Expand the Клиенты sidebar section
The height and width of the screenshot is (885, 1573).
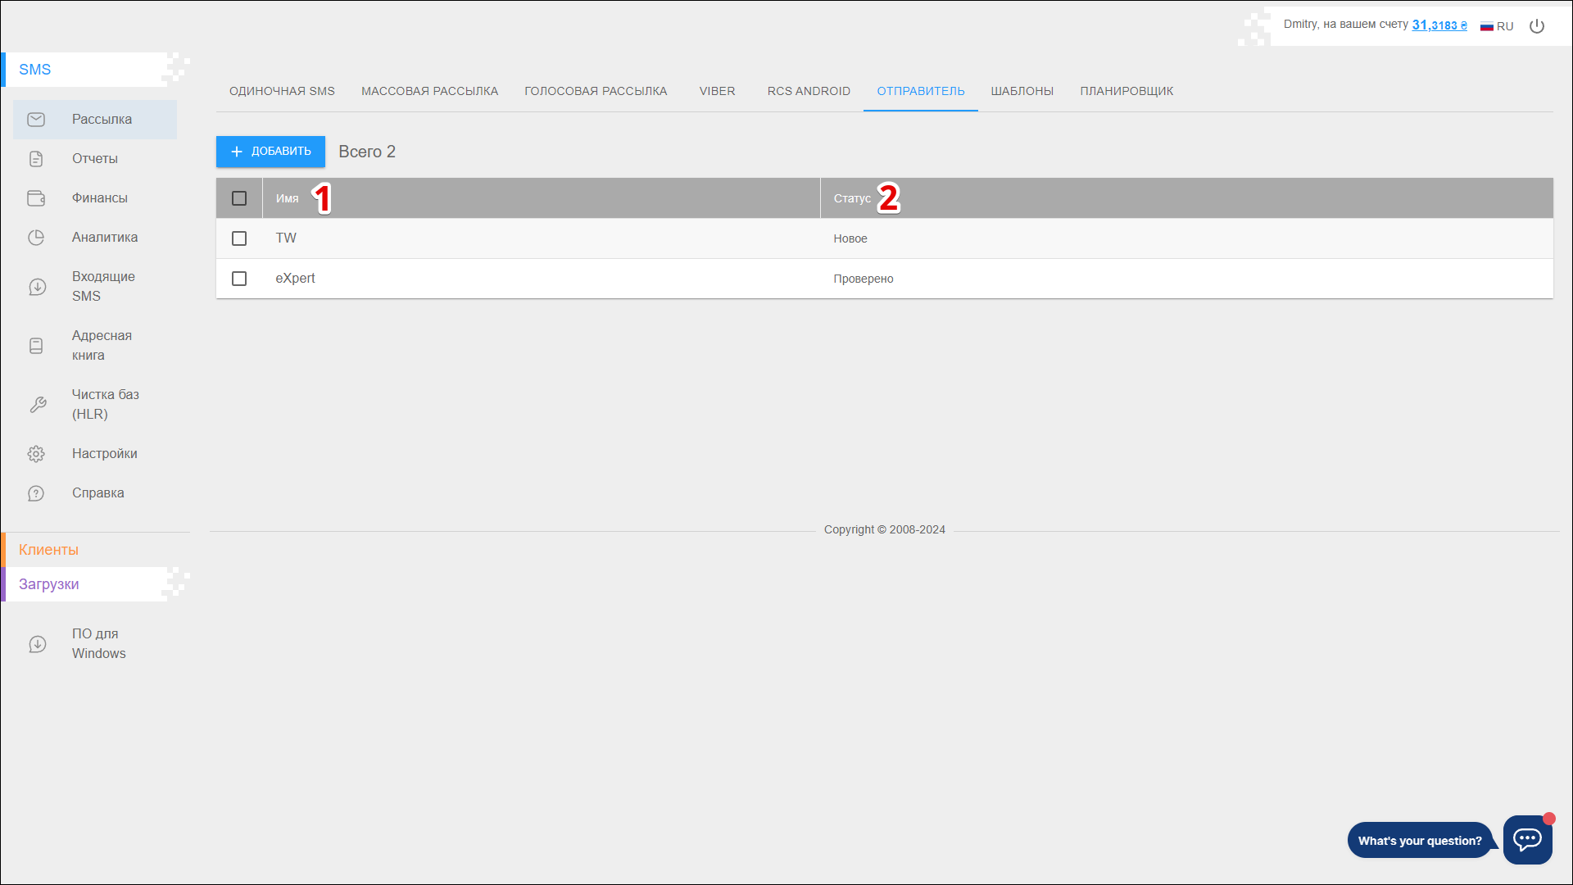49,550
